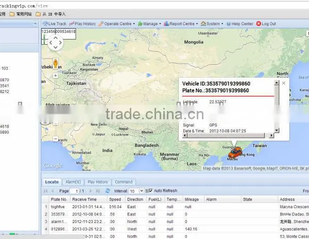Close the vehicle info popup
Screen dimensions: 309x239
pyautogui.click(x=284, y=83)
